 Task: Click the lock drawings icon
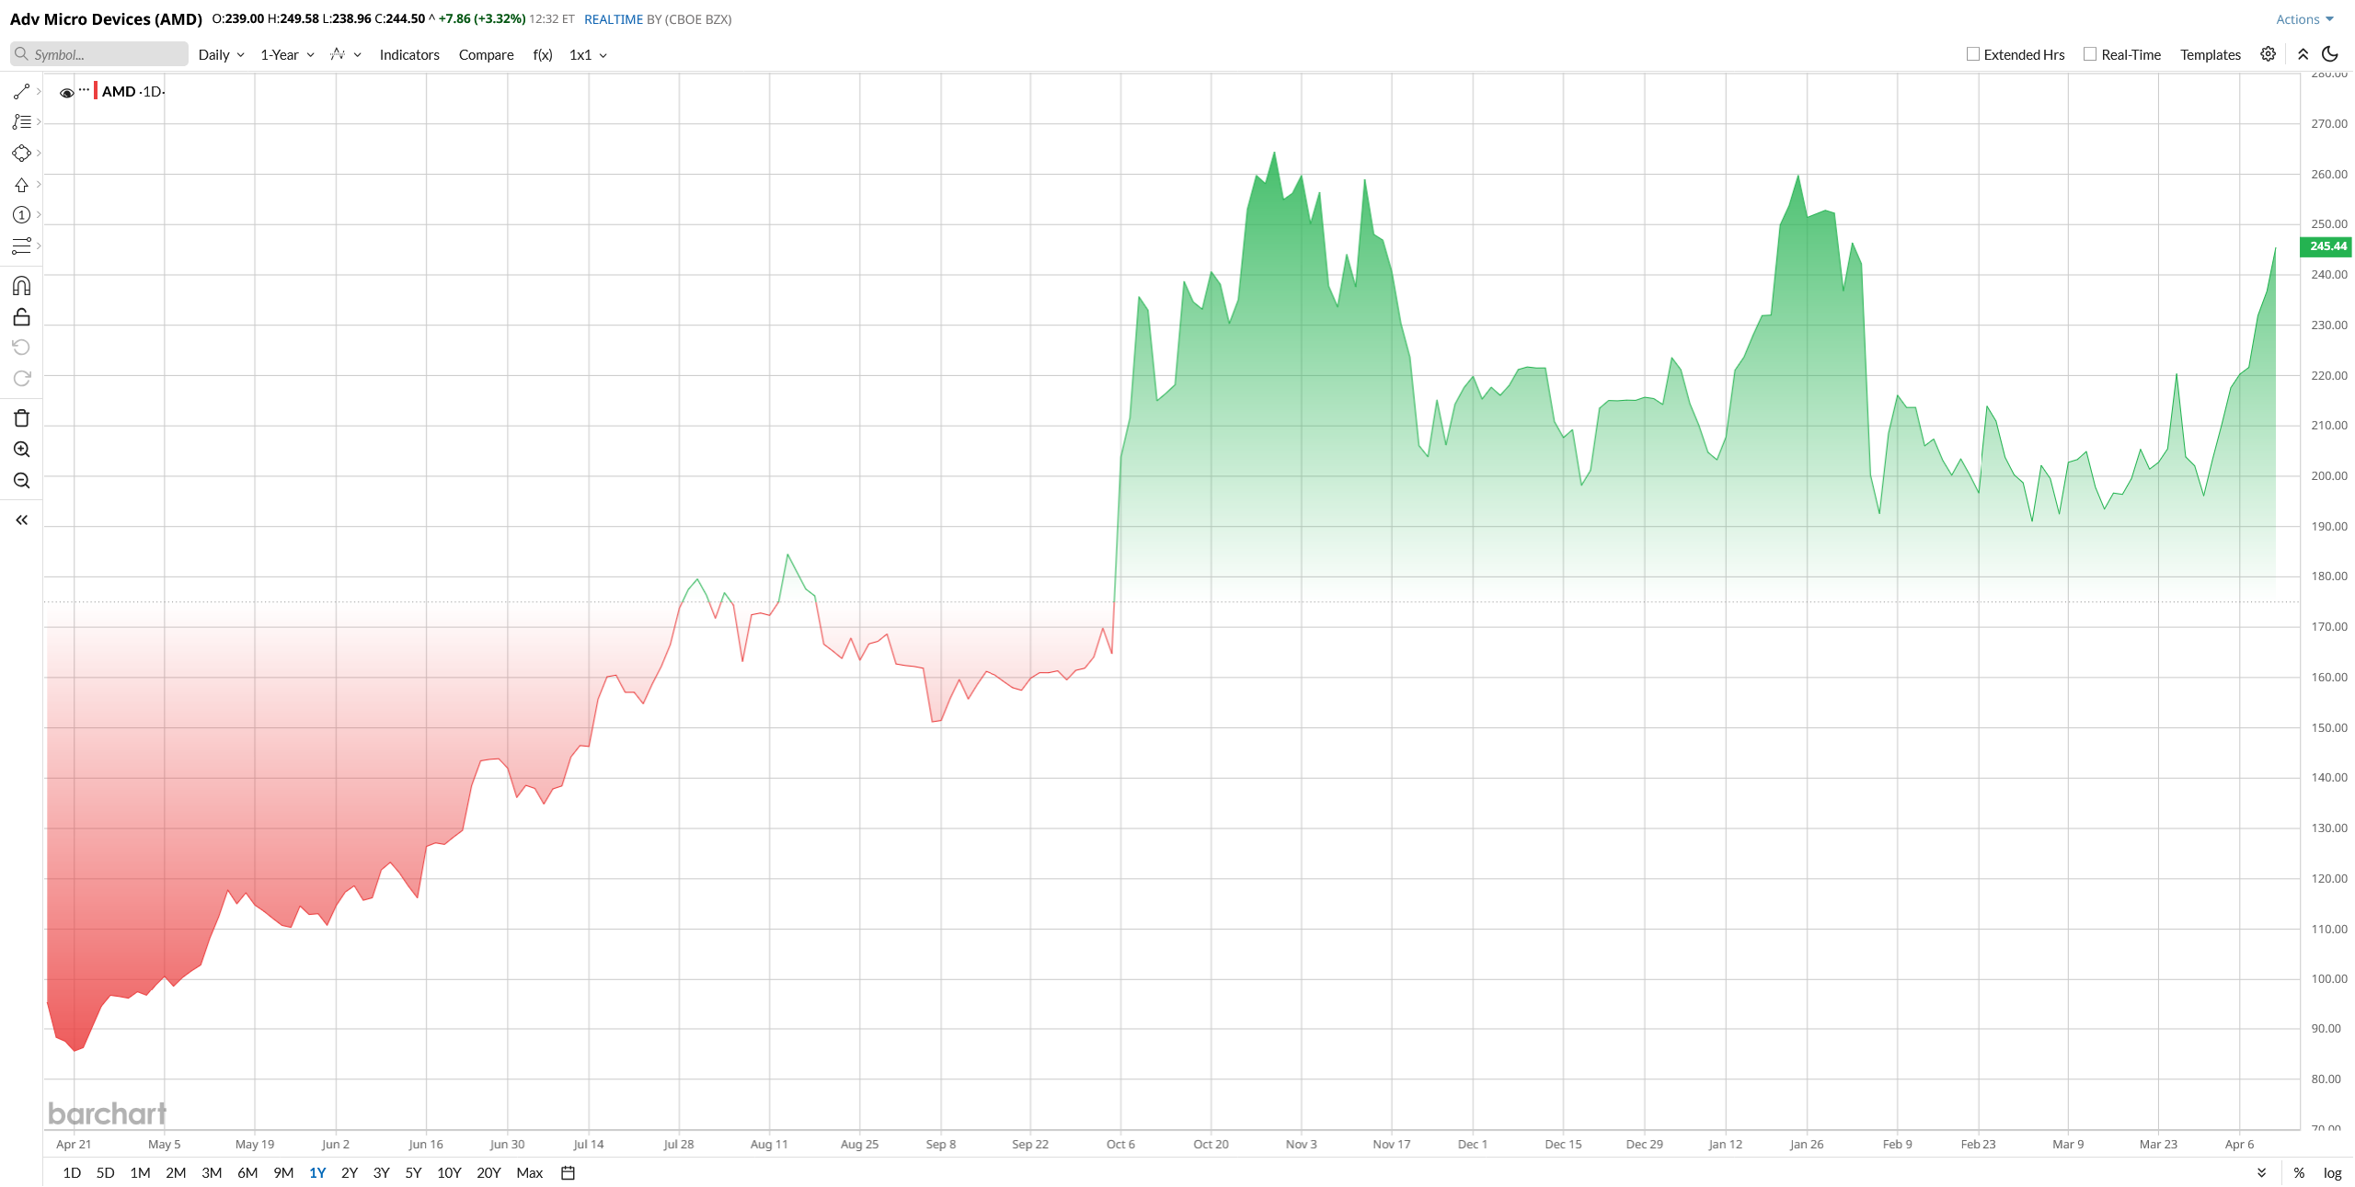point(21,317)
